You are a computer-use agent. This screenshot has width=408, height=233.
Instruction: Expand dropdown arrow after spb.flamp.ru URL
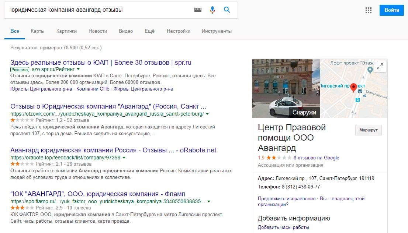pos(209,201)
